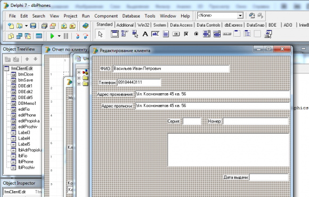Click the Save file toolbar icon

pyautogui.click(x=33, y=26)
